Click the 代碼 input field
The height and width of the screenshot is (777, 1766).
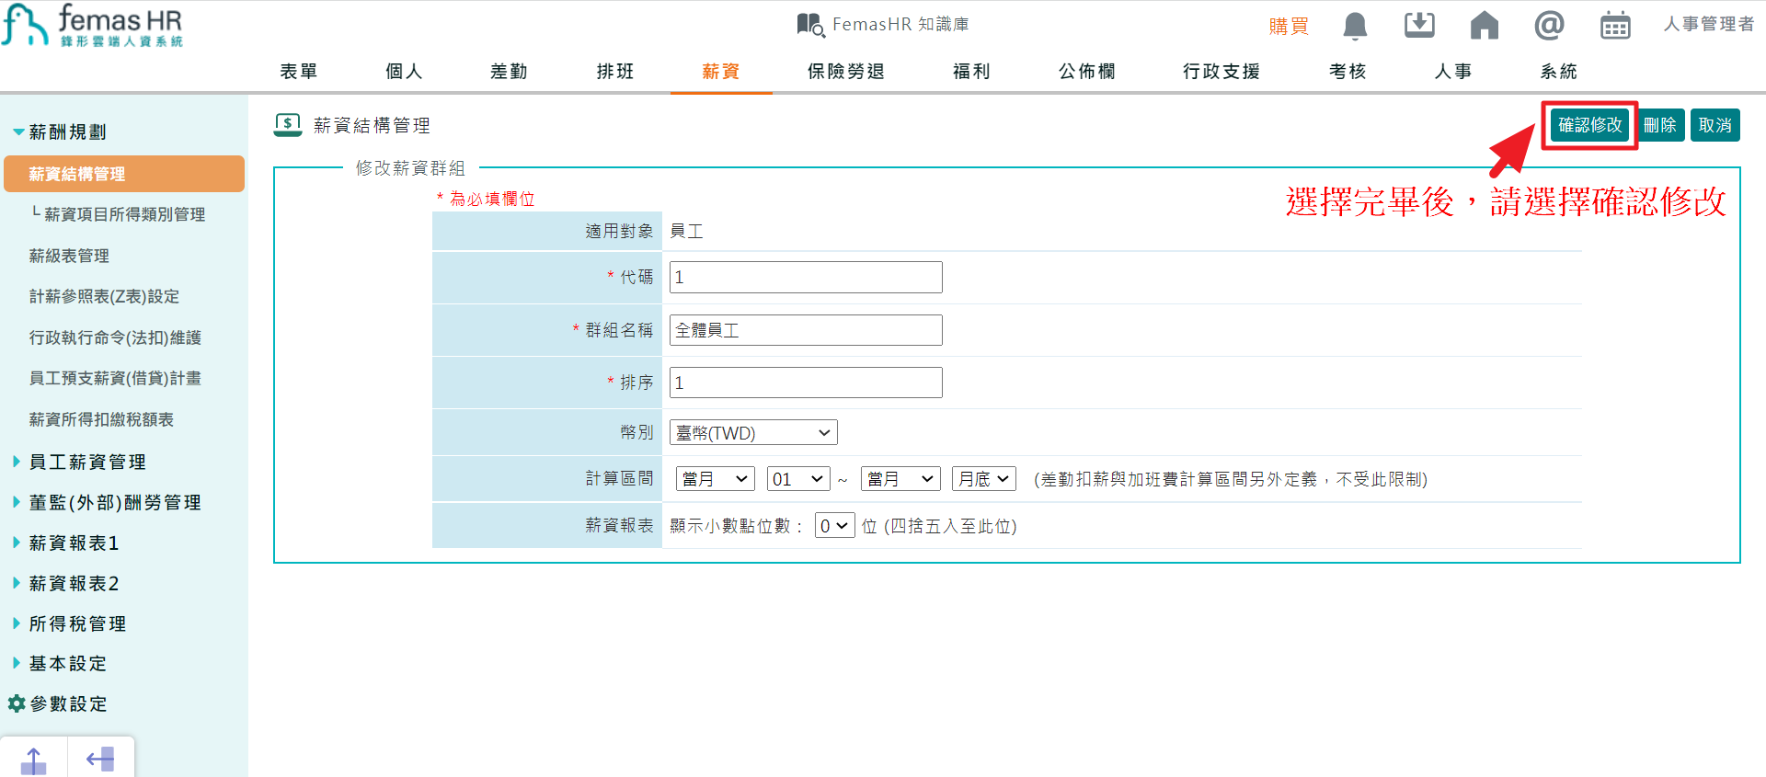(x=806, y=277)
